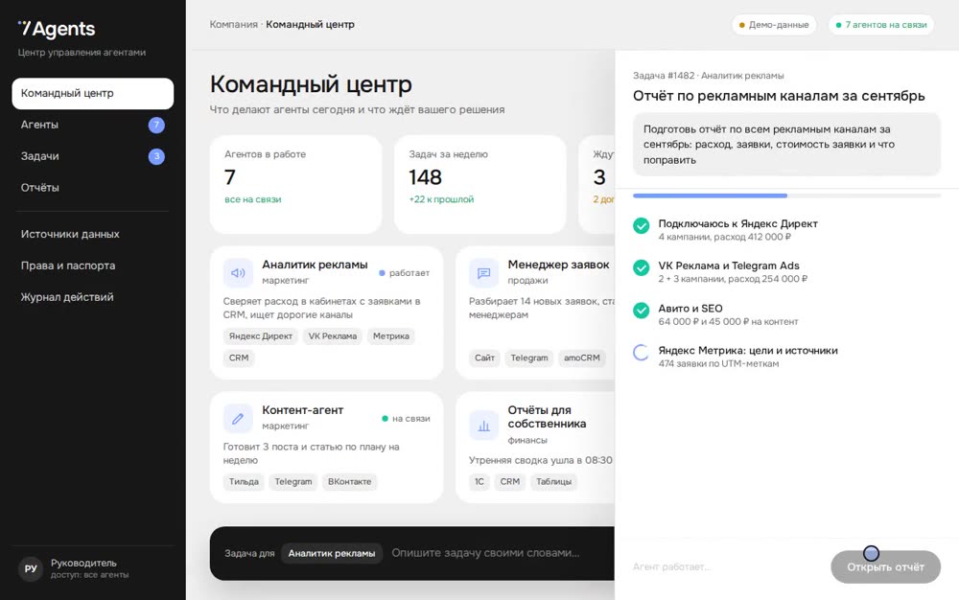Select the Яндекс Директ tag
Screen dimensions: 959x600
pos(261,336)
